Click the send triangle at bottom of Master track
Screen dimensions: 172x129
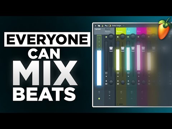pyautogui.click(x=109, y=99)
